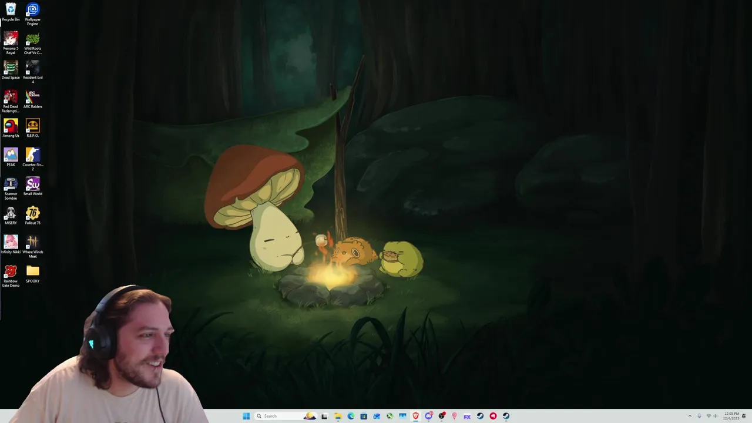Click the microphone tray icon
752x423 pixels.
pos(699,416)
